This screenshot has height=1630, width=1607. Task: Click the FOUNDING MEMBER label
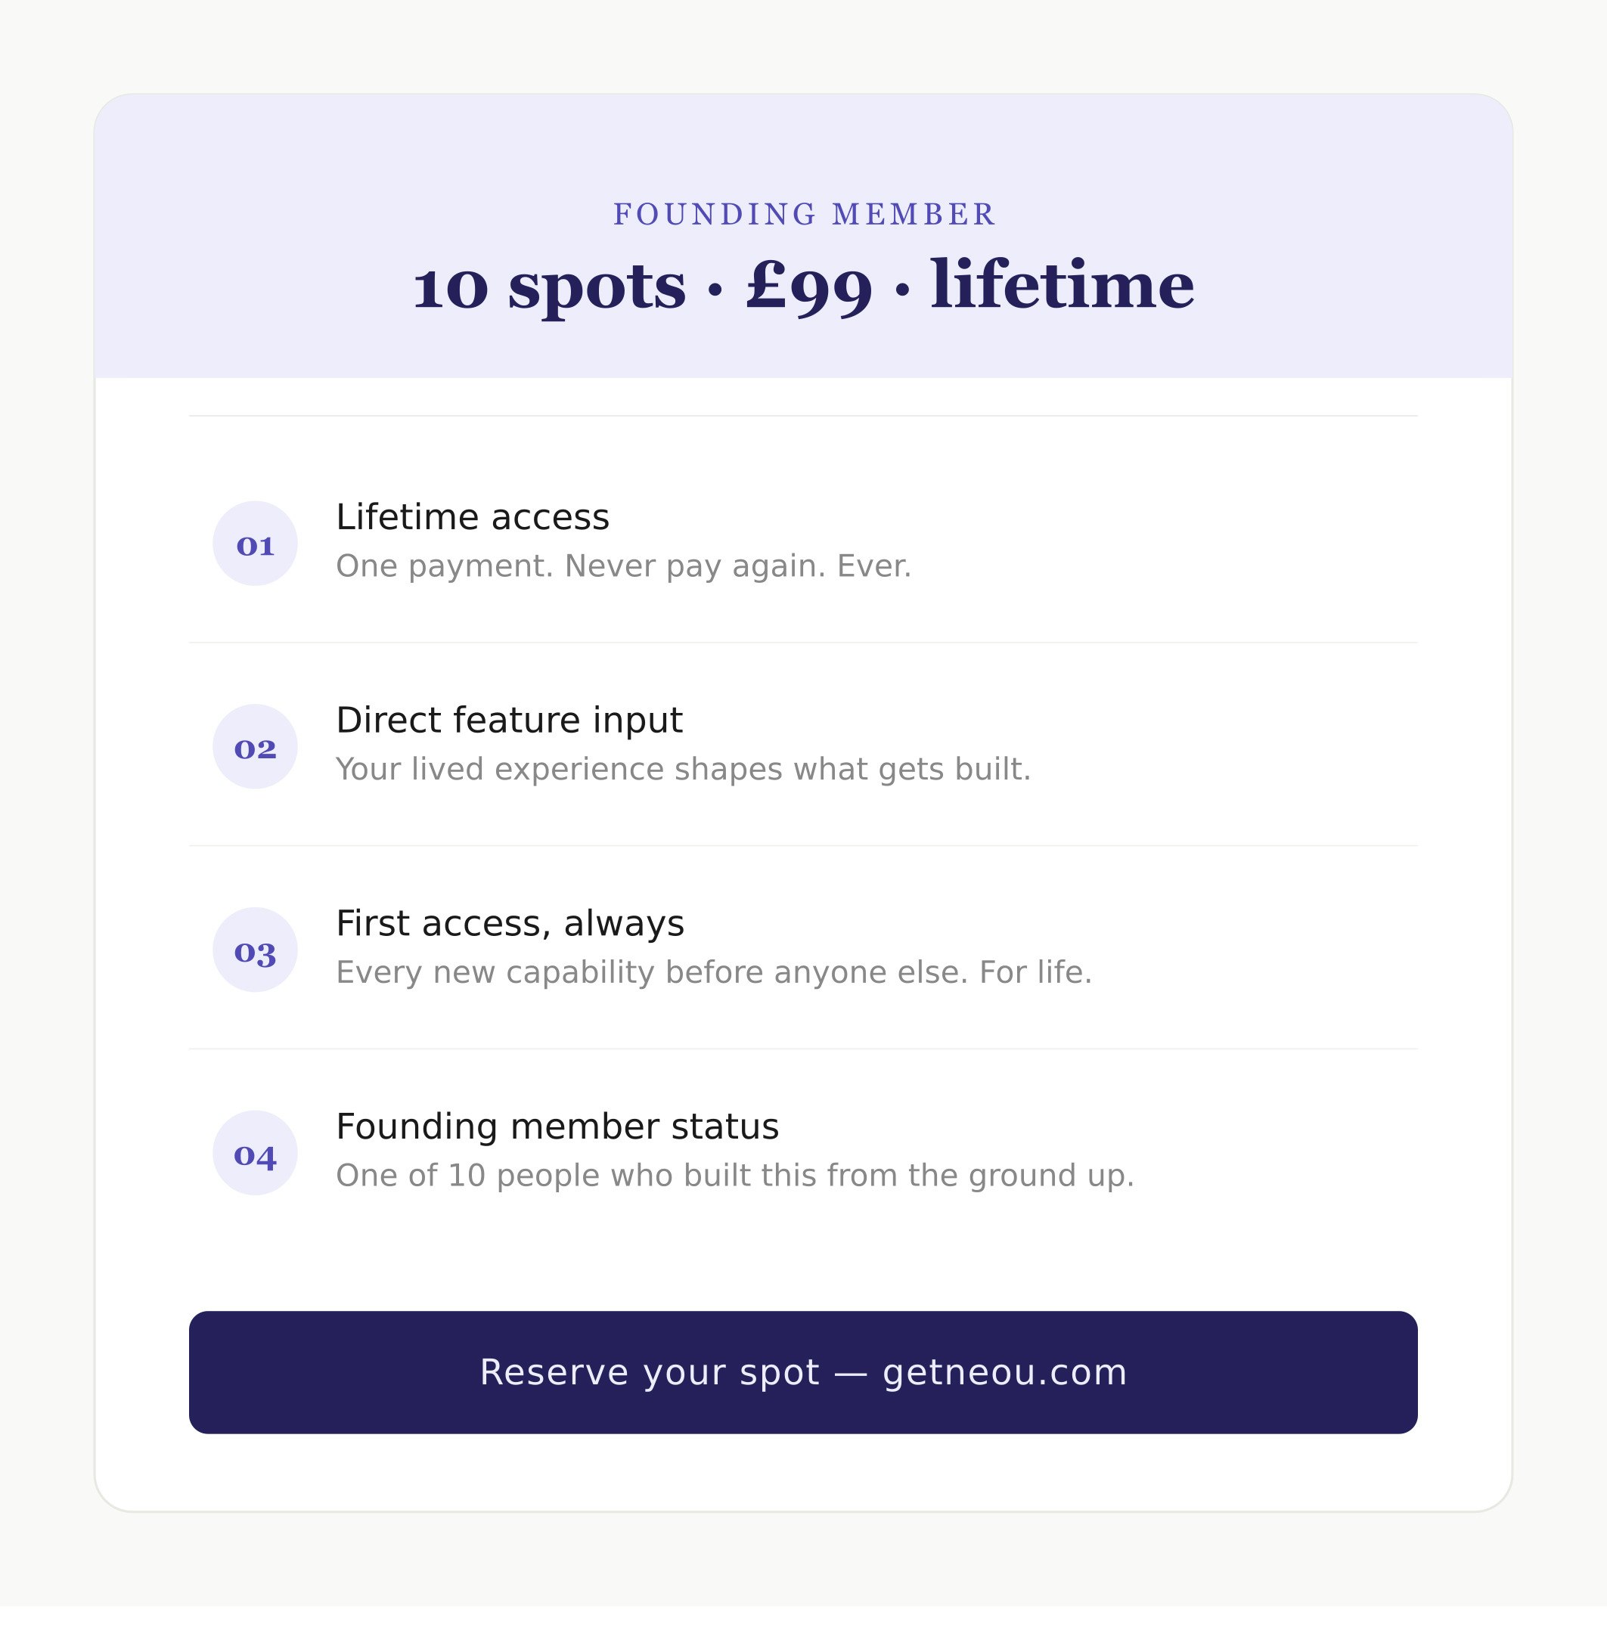[x=803, y=214]
